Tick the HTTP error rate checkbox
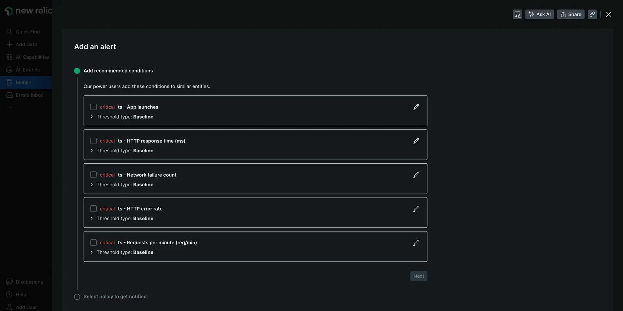Image resolution: width=623 pixels, height=311 pixels. coord(93,209)
